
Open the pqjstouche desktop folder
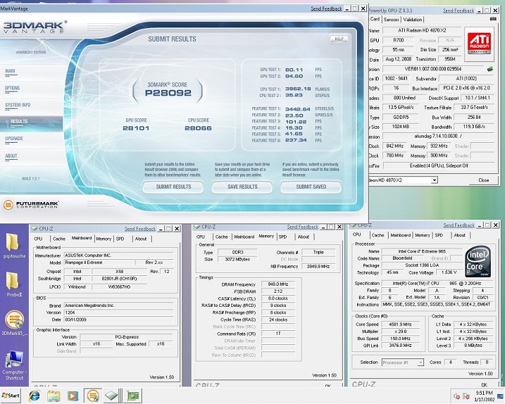coord(14,246)
